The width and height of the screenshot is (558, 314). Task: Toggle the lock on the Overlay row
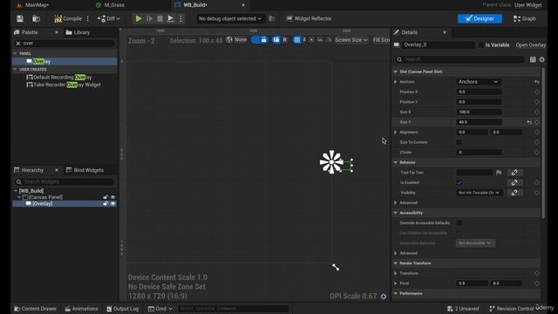click(105, 203)
